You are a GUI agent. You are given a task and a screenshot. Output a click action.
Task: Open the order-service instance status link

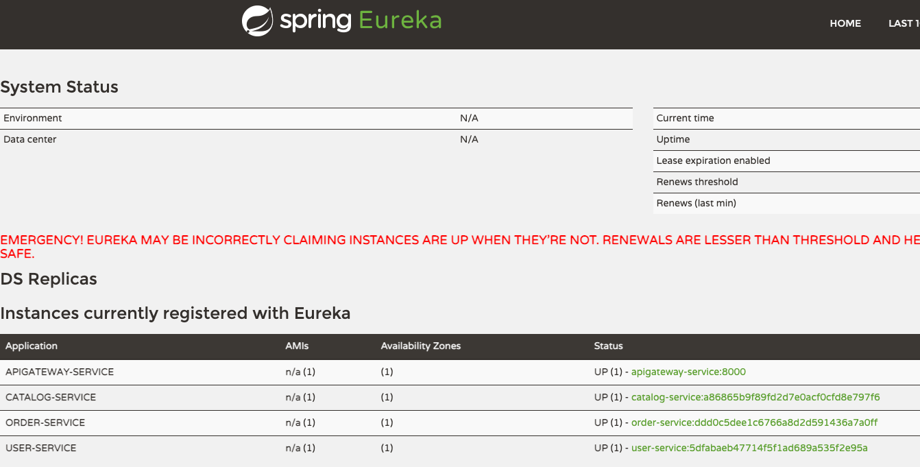pos(754,422)
